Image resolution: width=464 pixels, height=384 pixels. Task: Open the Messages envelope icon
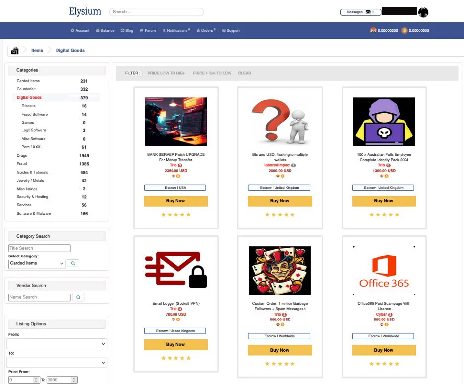[x=368, y=12]
